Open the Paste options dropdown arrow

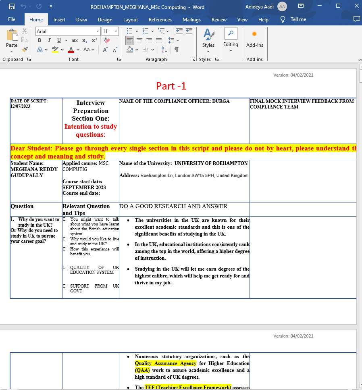11,52
